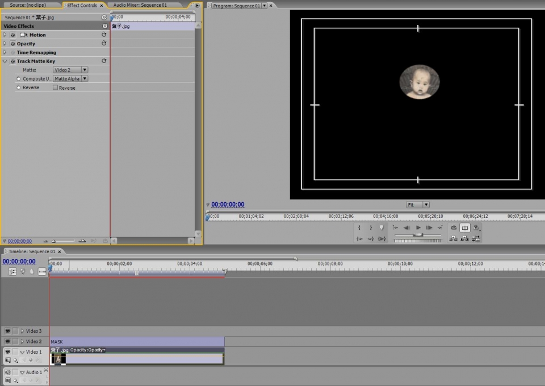Click the Lift button in Program monitor
Image resolution: width=545 pixels, height=386 pixels.
pyautogui.click(x=454, y=238)
